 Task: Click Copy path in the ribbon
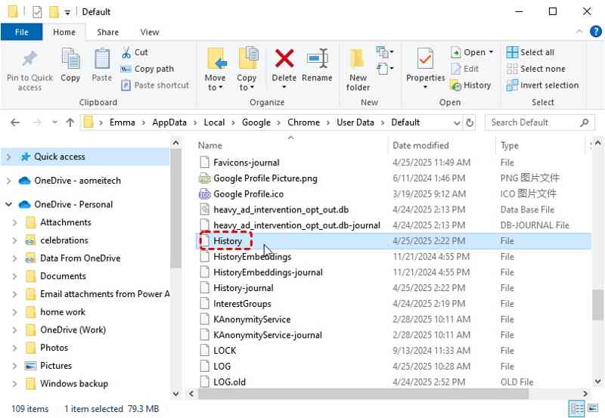pos(147,69)
